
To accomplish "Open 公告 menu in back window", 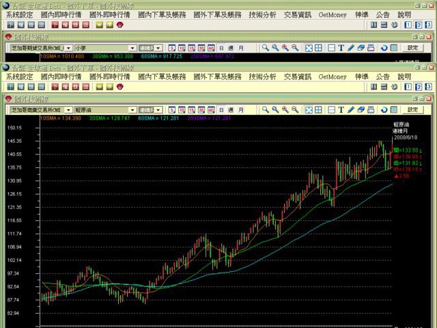I will [382, 15].
